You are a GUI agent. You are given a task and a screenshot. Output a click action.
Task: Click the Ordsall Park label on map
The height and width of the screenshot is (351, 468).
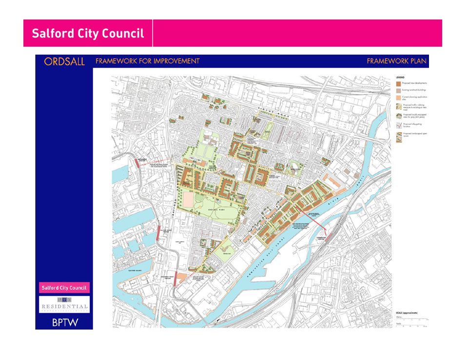point(216,210)
